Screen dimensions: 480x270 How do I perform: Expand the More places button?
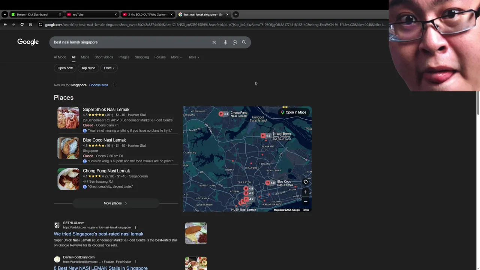(115, 203)
